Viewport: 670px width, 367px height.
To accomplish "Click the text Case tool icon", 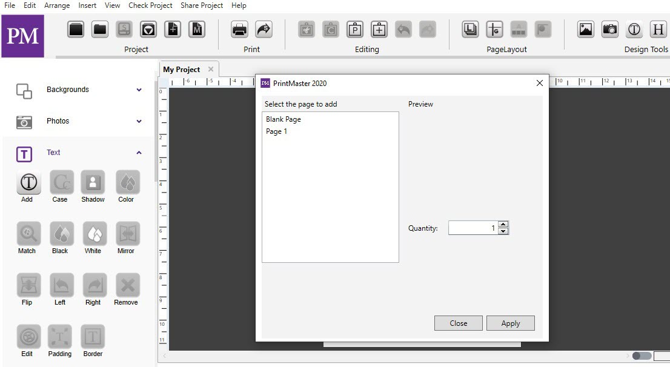I will (x=62, y=182).
